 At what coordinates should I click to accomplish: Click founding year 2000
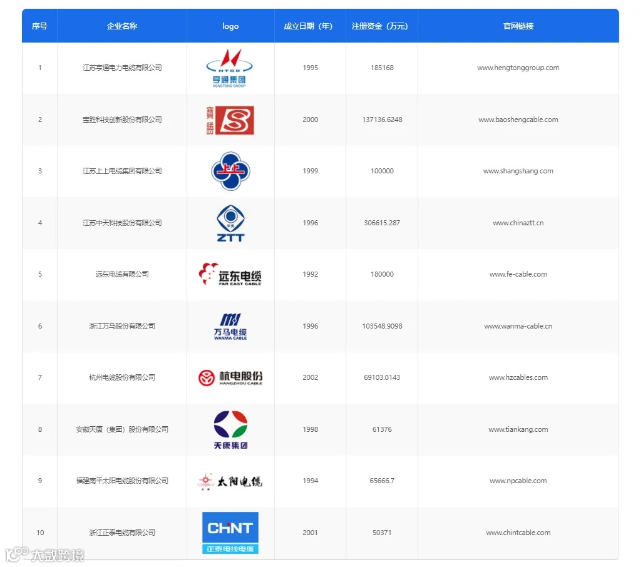pyautogui.click(x=310, y=120)
